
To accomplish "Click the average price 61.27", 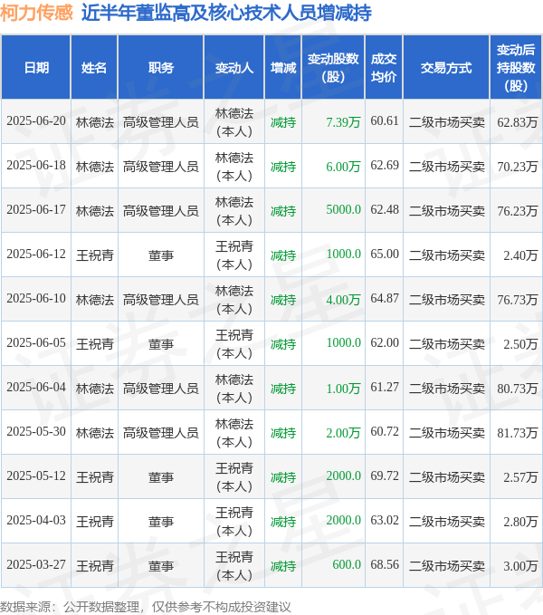I will (385, 387).
